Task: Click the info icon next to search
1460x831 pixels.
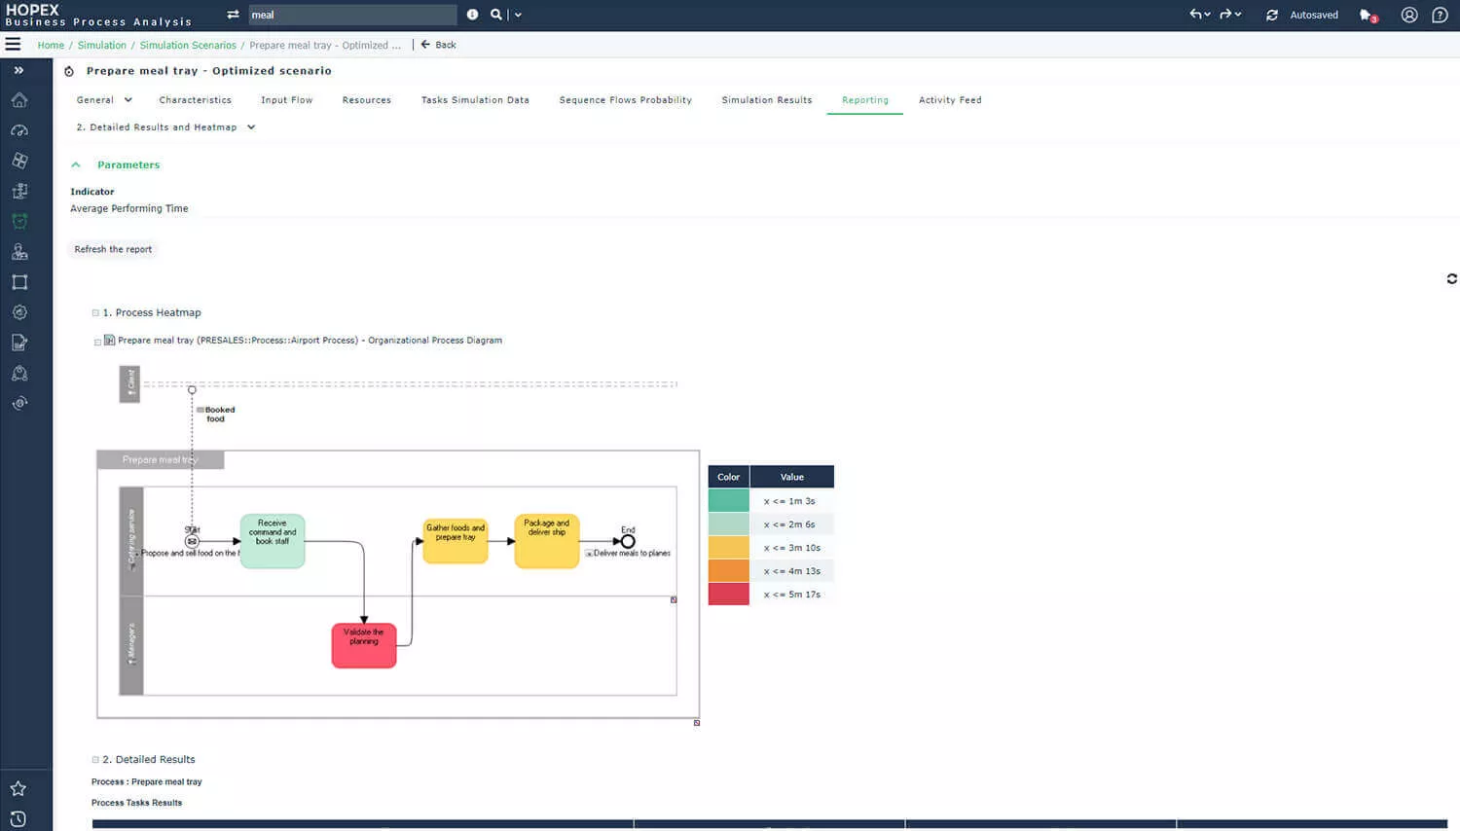Action: 472,15
